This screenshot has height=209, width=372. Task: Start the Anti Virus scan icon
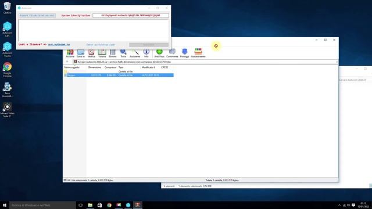click(x=159, y=53)
